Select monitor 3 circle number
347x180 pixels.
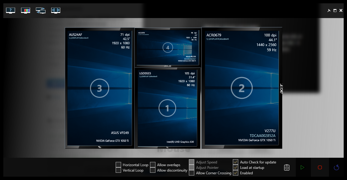click(100, 88)
